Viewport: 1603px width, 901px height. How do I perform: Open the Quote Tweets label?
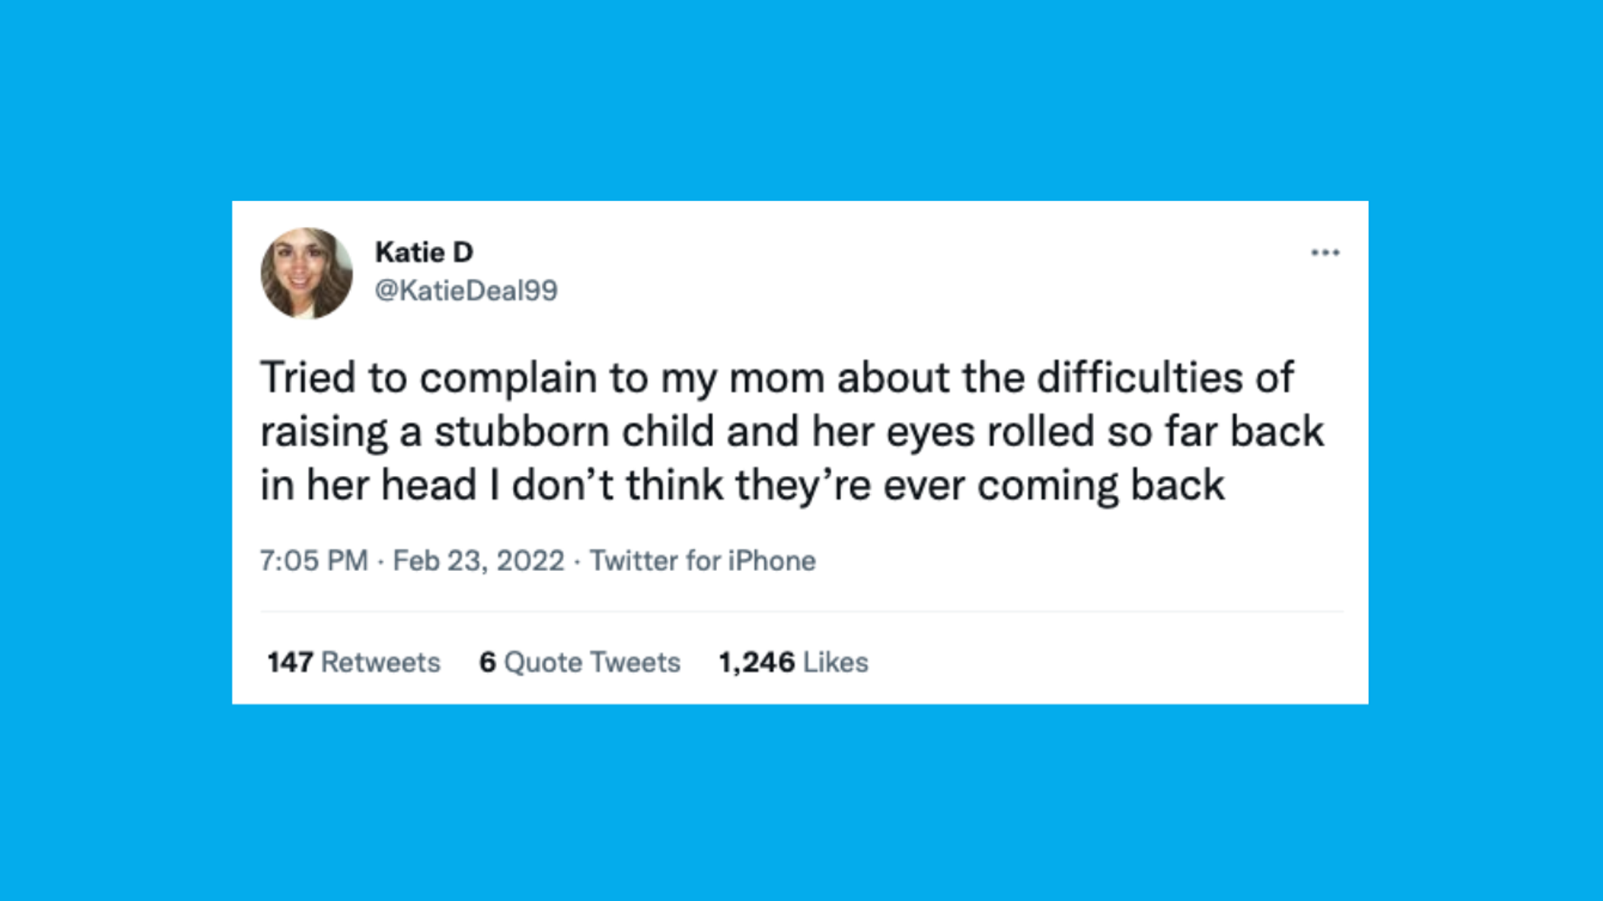[591, 663]
